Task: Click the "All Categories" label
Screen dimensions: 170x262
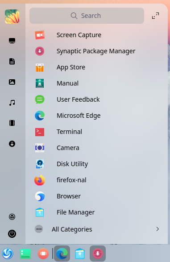Action: (72, 229)
